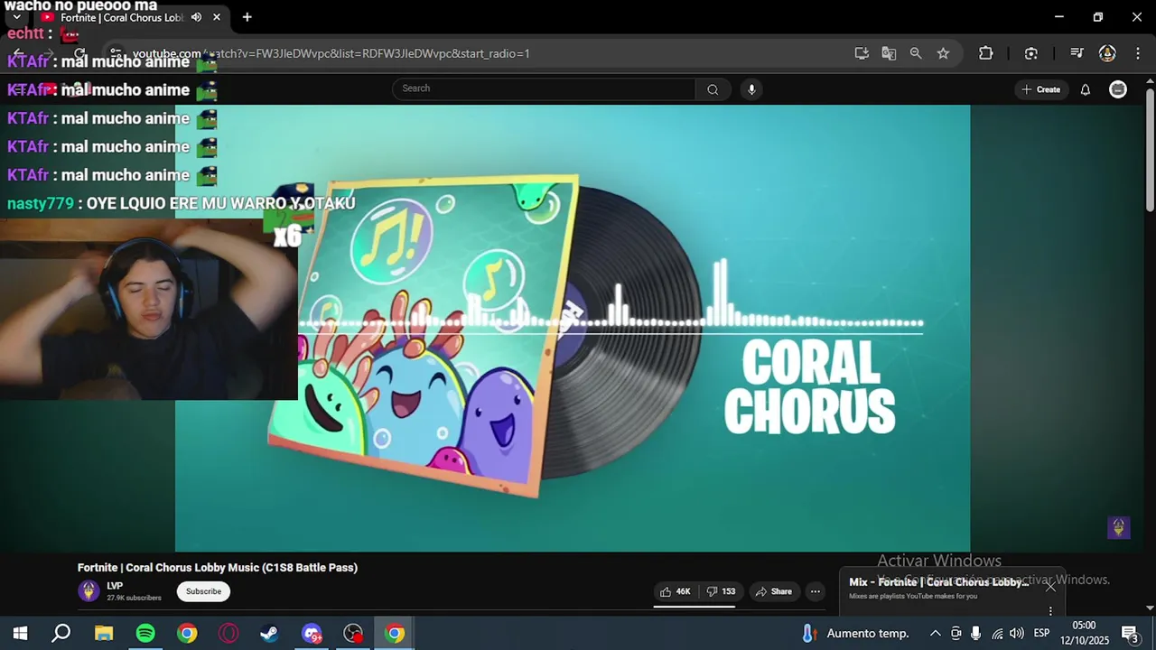The width and height of the screenshot is (1156, 650).
Task: Open Spotify from the taskbar
Action: pos(145,634)
